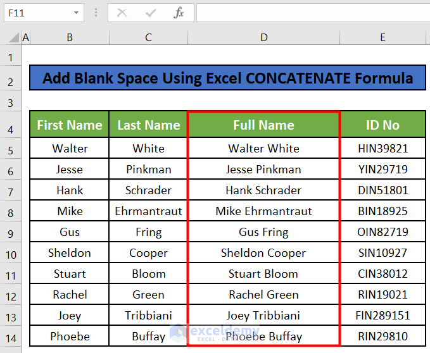
Task: Select the cell containing Stuart
Action: click(70, 273)
